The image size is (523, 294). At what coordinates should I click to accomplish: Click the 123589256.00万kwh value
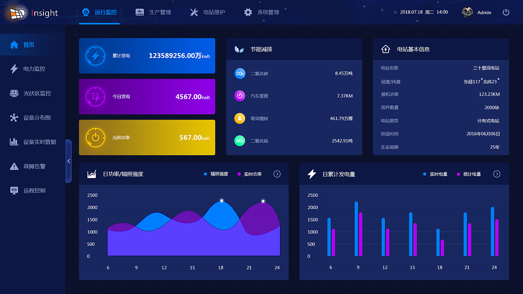click(x=179, y=56)
